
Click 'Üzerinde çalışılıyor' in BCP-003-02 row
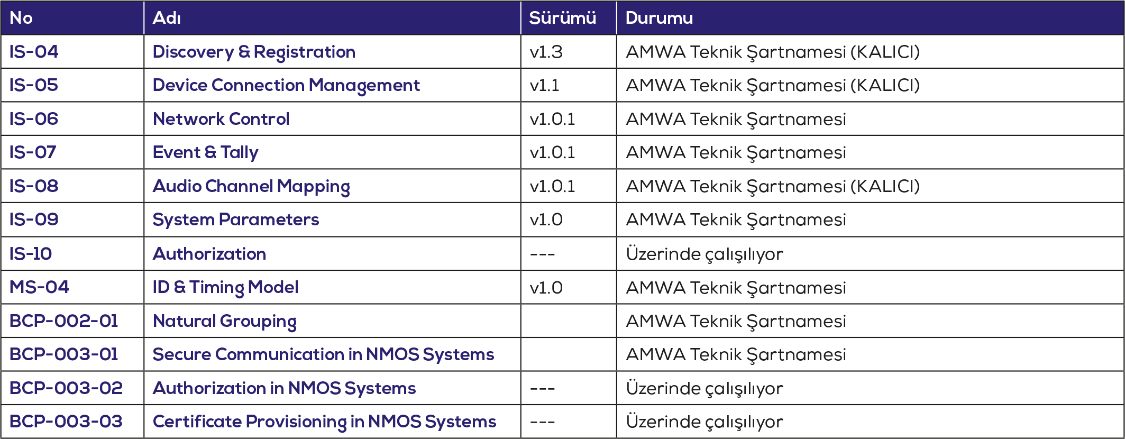[704, 388]
